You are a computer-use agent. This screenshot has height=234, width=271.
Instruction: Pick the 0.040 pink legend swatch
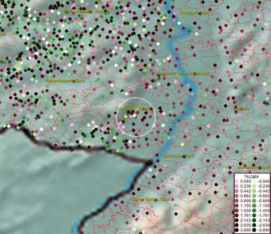pyautogui.click(x=237, y=181)
